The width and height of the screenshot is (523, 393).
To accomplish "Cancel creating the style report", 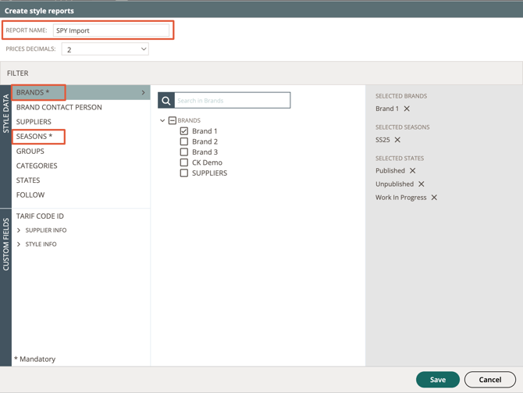I will [x=490, y=380].
